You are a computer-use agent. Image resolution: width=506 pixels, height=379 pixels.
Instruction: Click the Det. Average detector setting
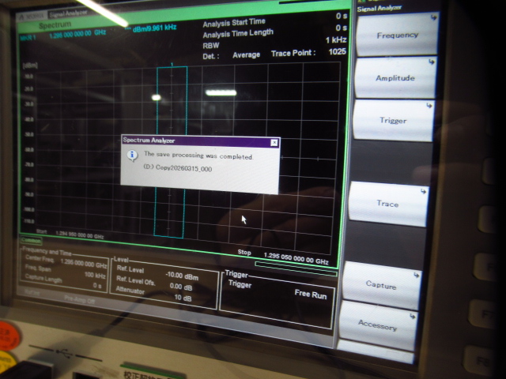[x=246, y=54]
